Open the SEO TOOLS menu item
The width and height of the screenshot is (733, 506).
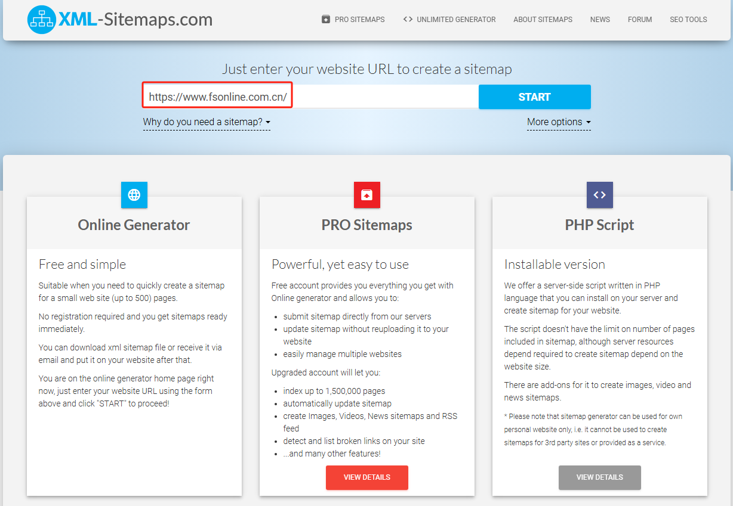point(688,20)
